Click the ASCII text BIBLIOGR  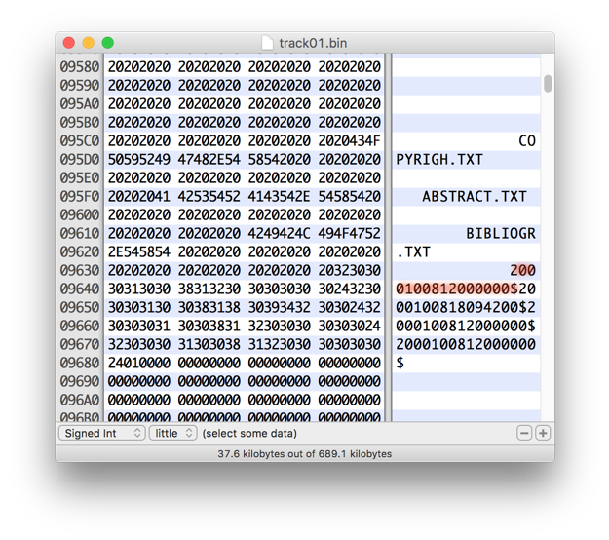pyautogui.click(x=501, y=233)
